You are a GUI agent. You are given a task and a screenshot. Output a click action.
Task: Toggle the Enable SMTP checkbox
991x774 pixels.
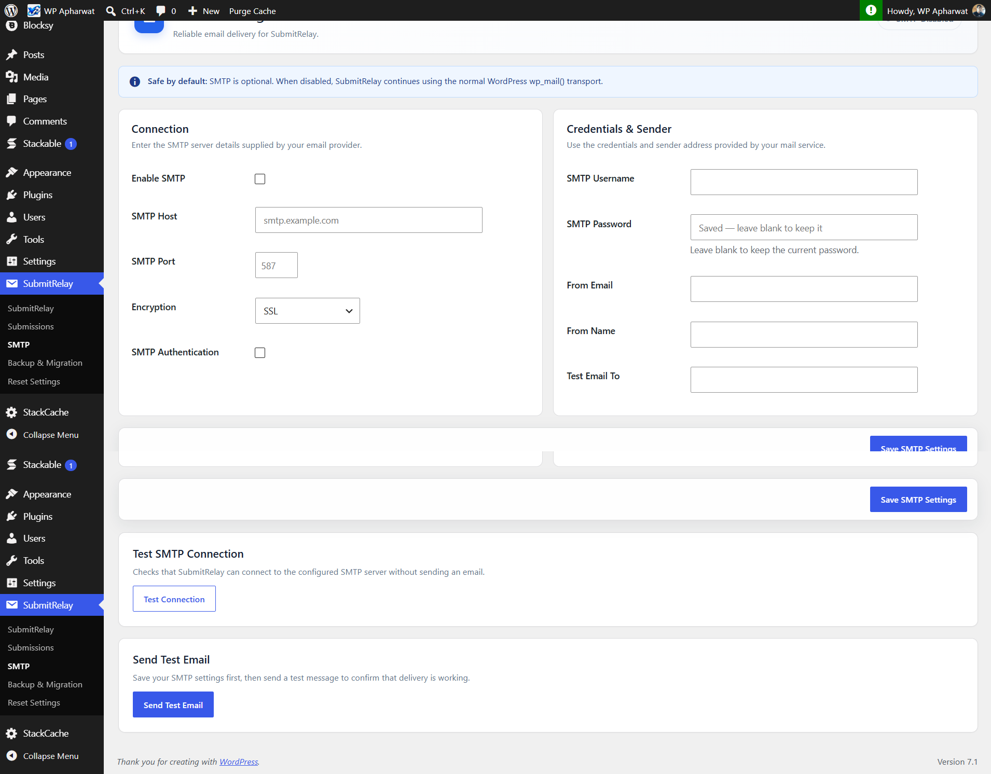point(260,179)
